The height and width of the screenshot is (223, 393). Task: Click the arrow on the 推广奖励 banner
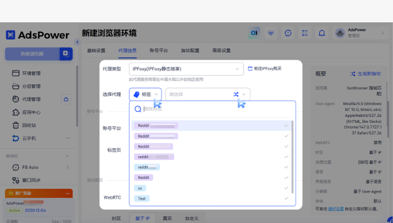tap(68, 193)
